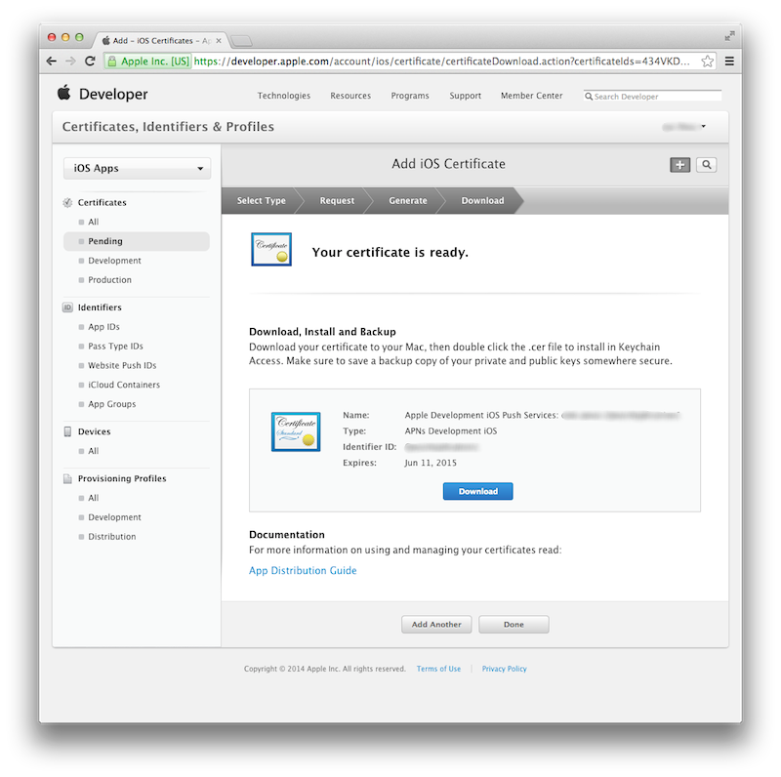781x777 pixels.
Task: Click the browser reload icon
Action: click(x=89, y=60)
